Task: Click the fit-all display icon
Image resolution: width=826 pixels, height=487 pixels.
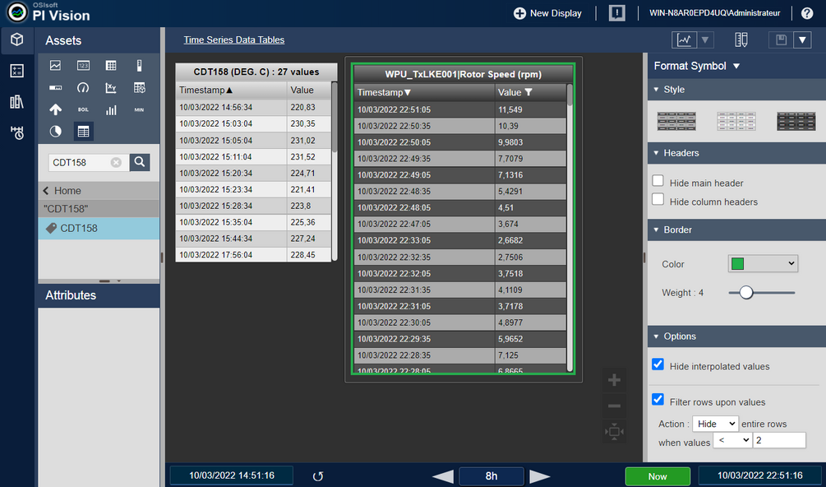Action: (x=614, y=432)
